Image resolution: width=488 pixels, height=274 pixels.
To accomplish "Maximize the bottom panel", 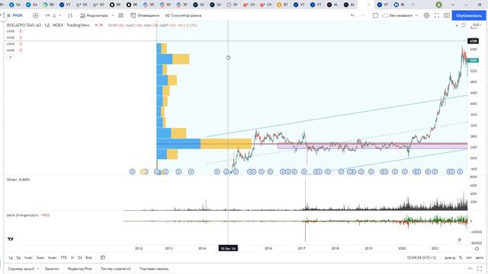I will click(x=480, y=269).
